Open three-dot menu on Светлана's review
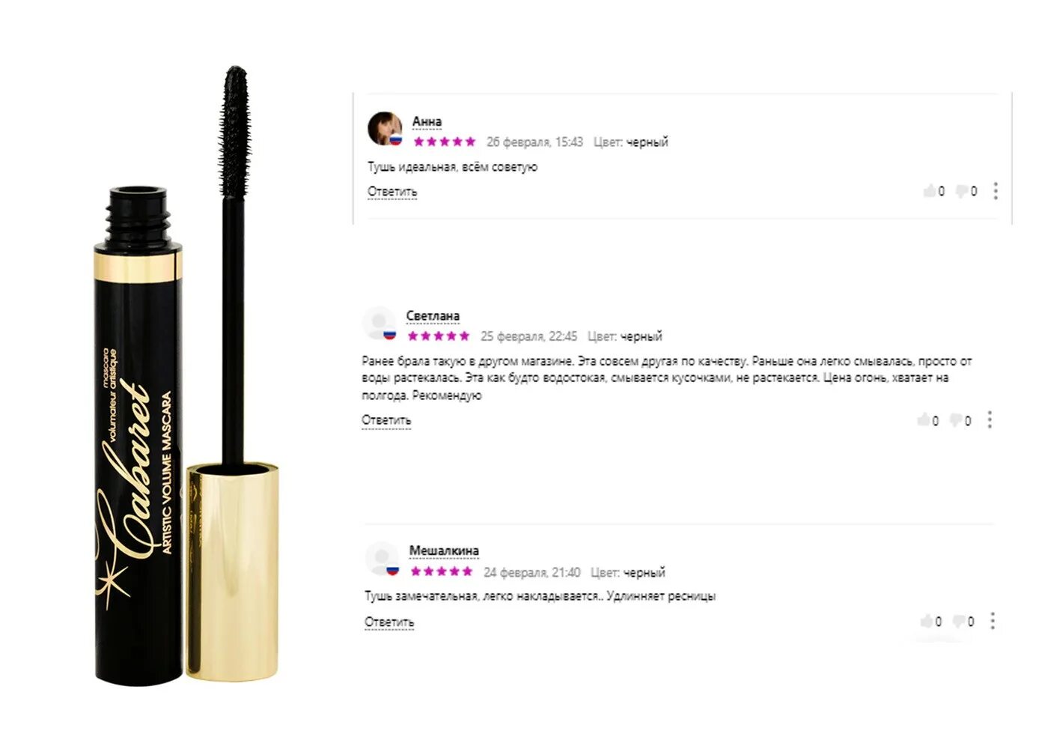 coord(990,419)
